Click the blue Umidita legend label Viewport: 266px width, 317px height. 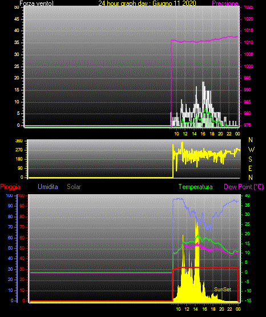pyautogui.click(x=48, y=187)
